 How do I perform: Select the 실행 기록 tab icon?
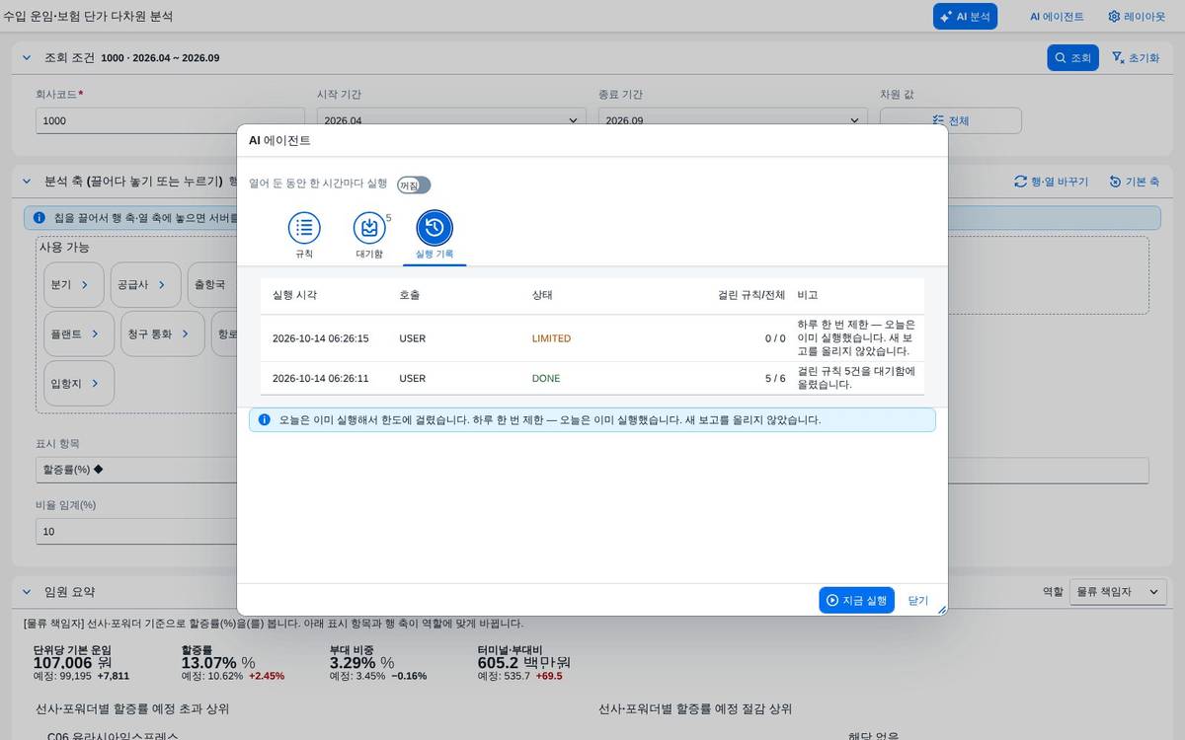pyautogui.click(x=434, y=228)
